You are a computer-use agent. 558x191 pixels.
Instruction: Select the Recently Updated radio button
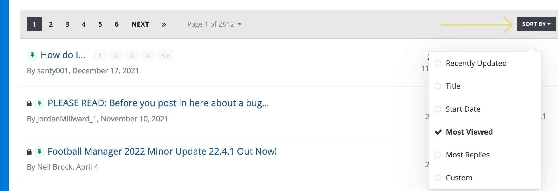[x=438, y=63]
